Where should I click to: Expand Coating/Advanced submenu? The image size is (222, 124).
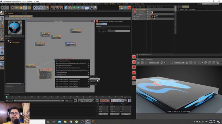click(x=72, y=72)
